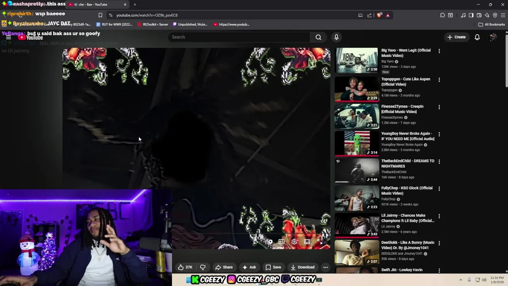Open options for Big Yavo video

[x=439, y=51]
